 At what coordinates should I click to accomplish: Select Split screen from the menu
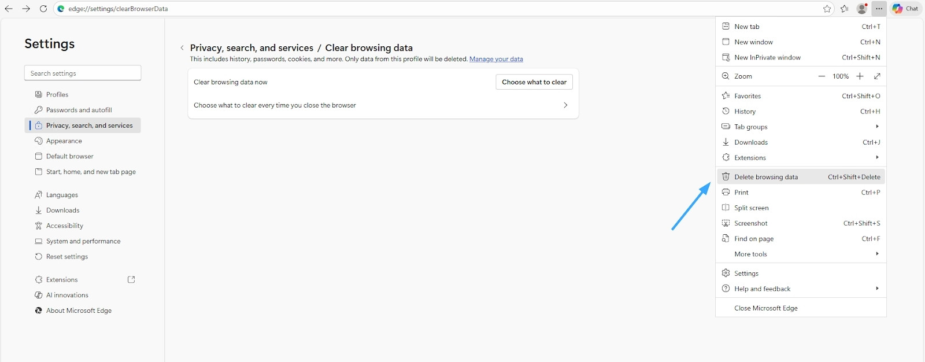tap(801, 208)
